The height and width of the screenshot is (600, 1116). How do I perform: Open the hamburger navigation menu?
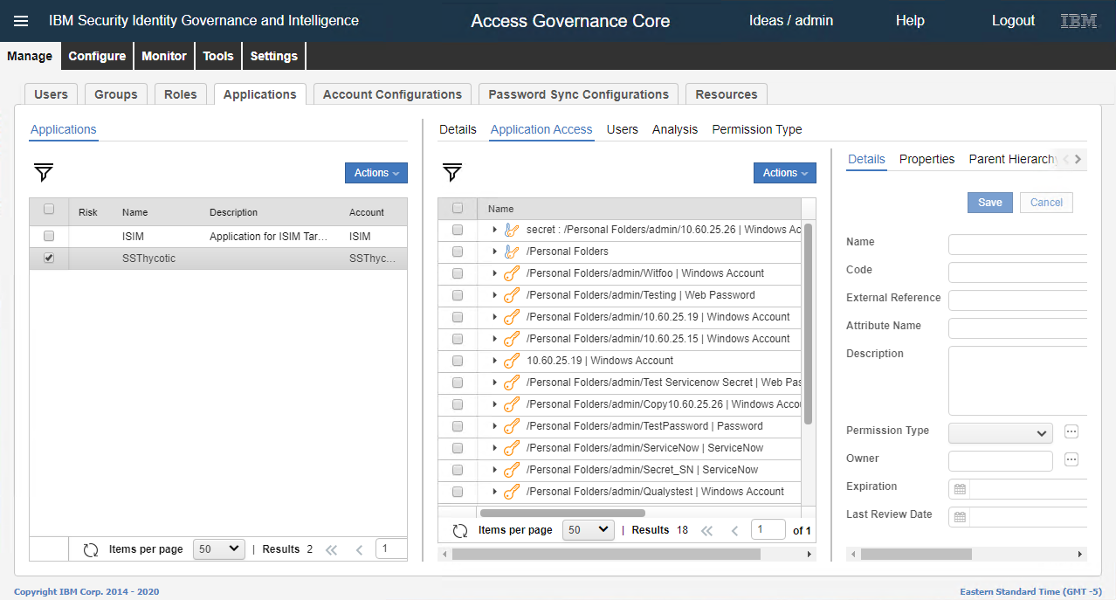[21, 20]
